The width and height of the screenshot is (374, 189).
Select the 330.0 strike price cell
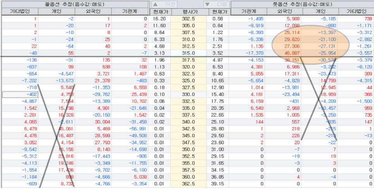click(x=190, y=94)
